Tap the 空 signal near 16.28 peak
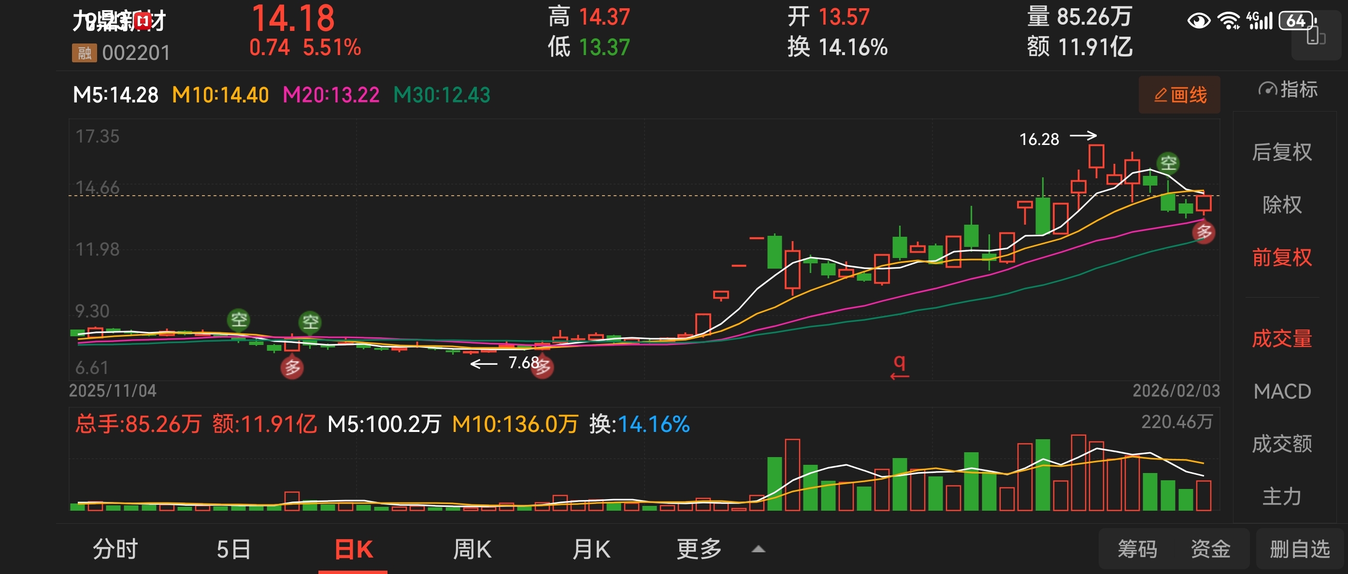Image resolution: width=1348 pixels, height=574 pixels. pyautogui.click(x=1168, y=163)
